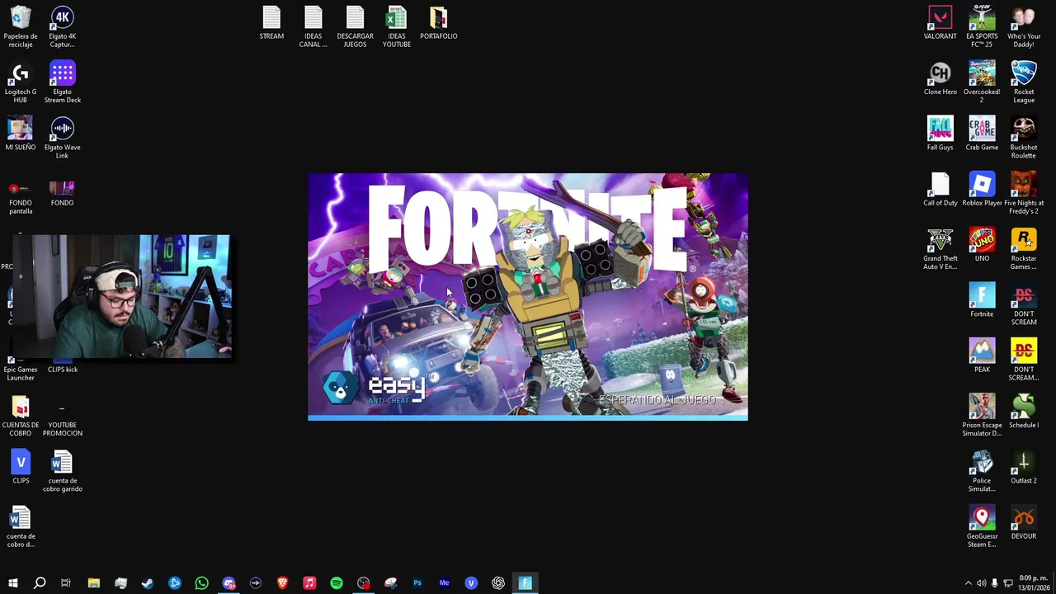Launch Fortnite desktop shortcut icon
The width and height of the screenshot is (1056, 594).
pyautogui.click(x=982, y=300)
